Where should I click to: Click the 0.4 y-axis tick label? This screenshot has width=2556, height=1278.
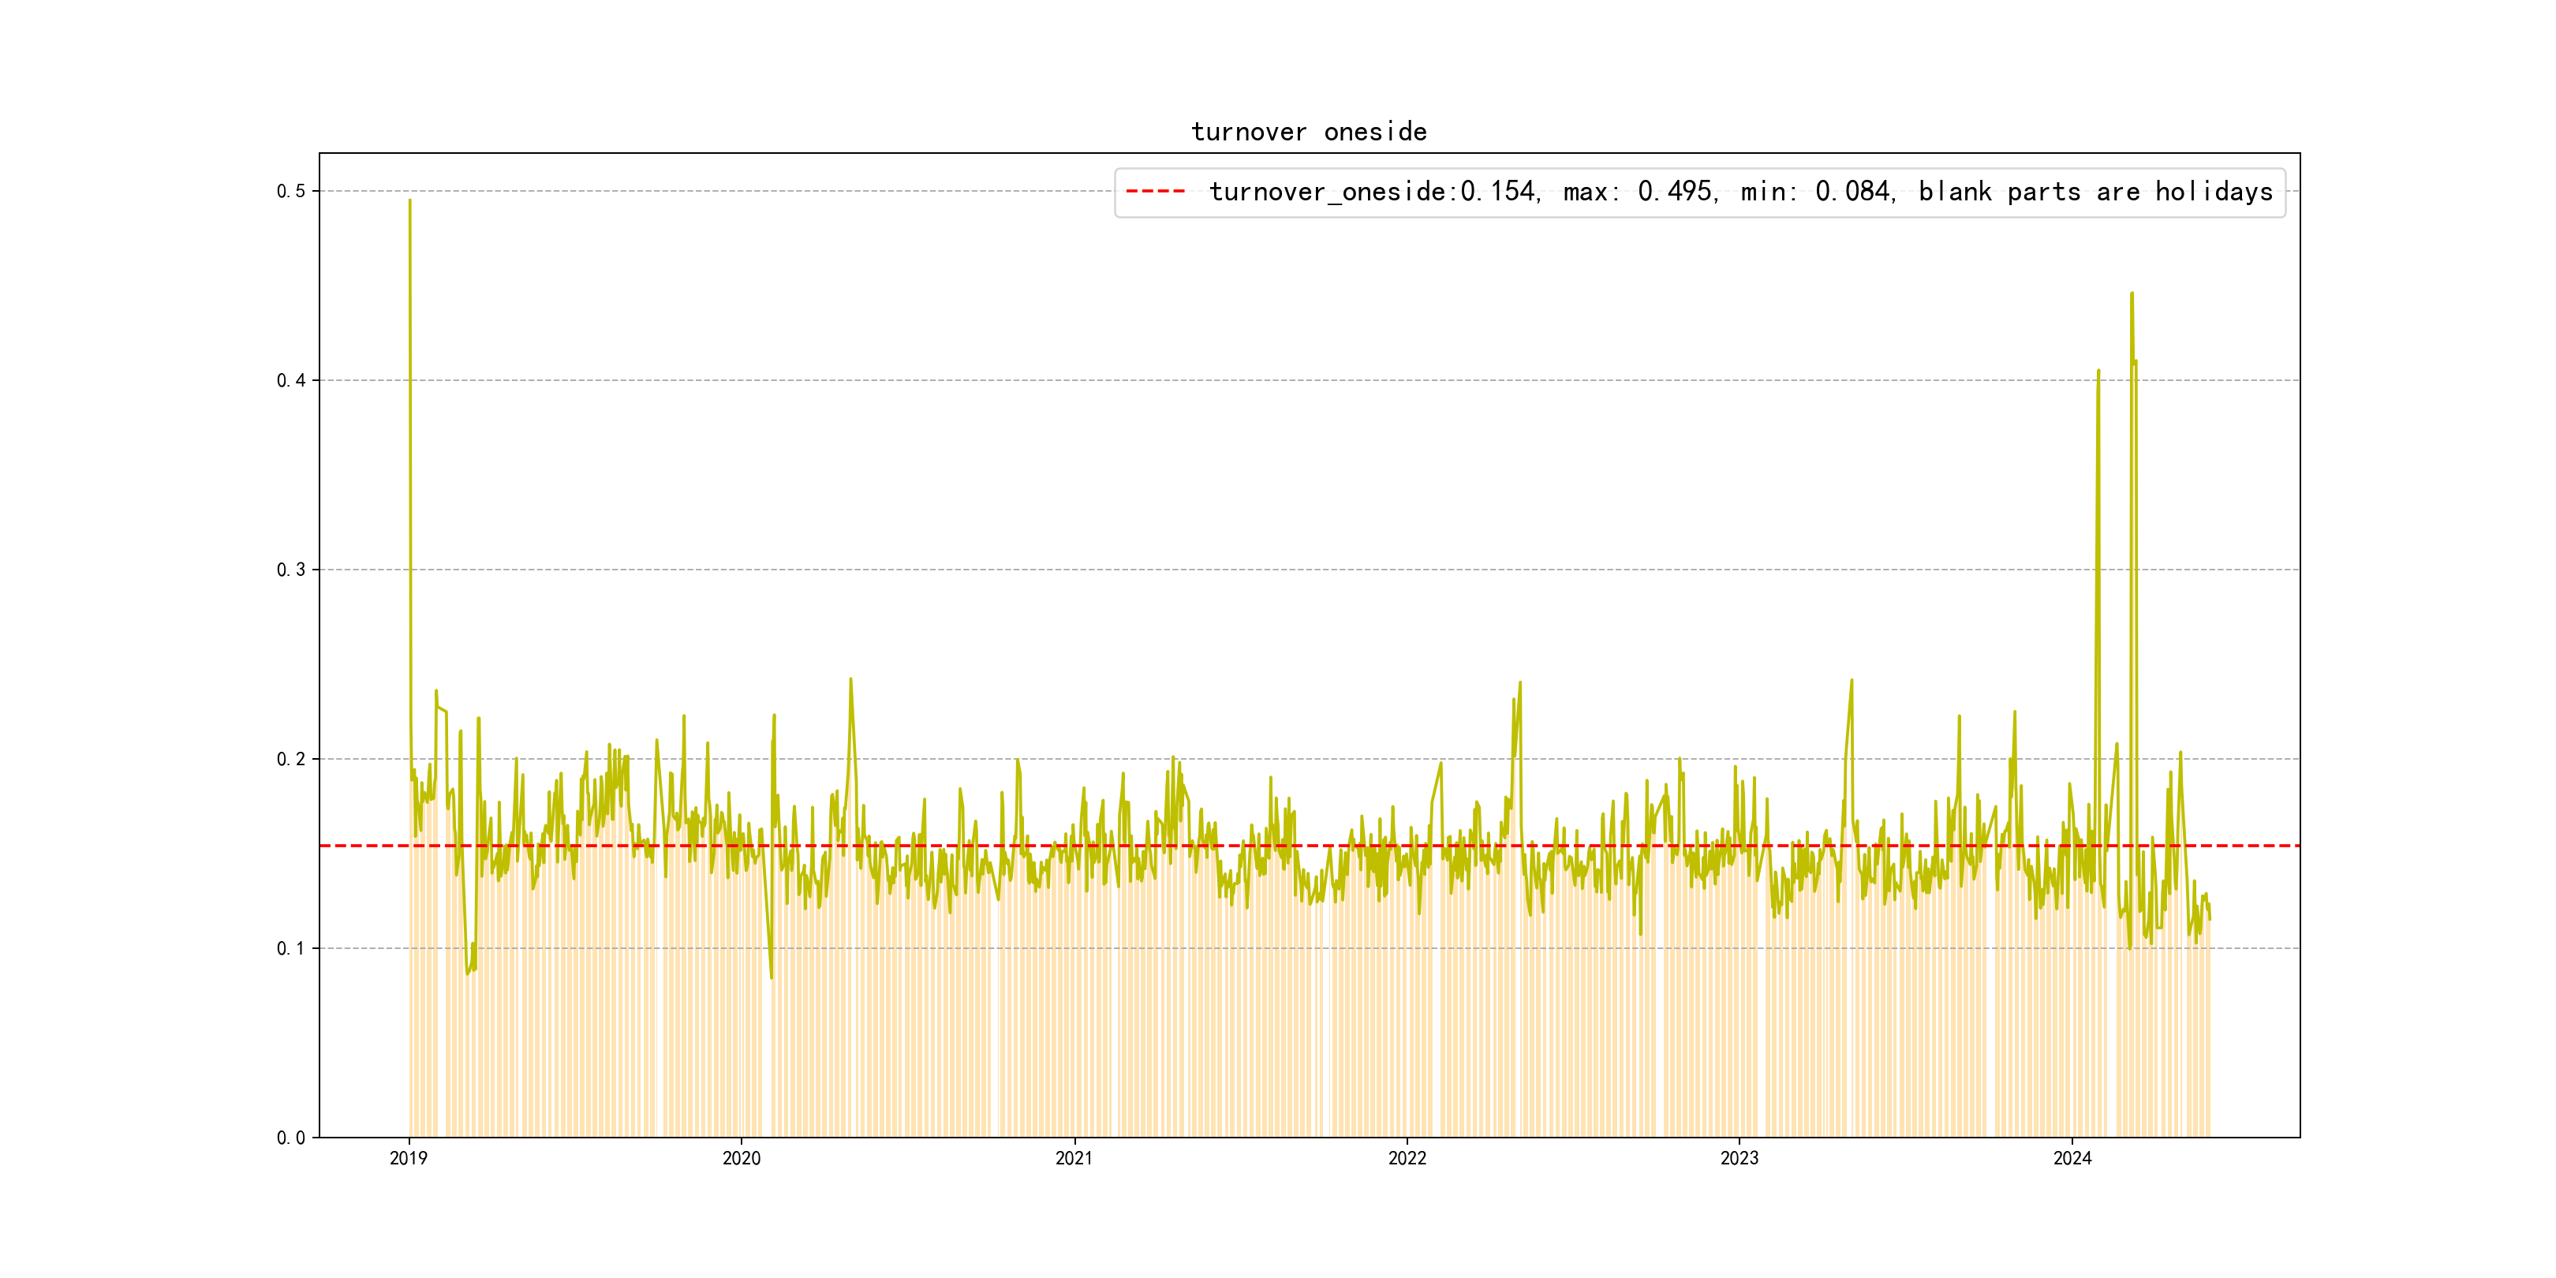tap(291, 380)
